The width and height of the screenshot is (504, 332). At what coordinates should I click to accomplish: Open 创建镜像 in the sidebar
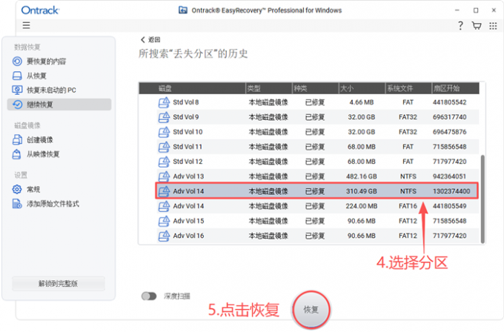pyautogui.click(x=40, y=140)
